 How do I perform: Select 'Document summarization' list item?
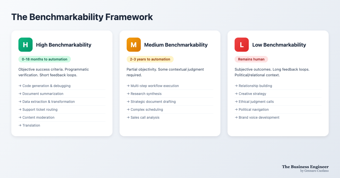[62, 94]
